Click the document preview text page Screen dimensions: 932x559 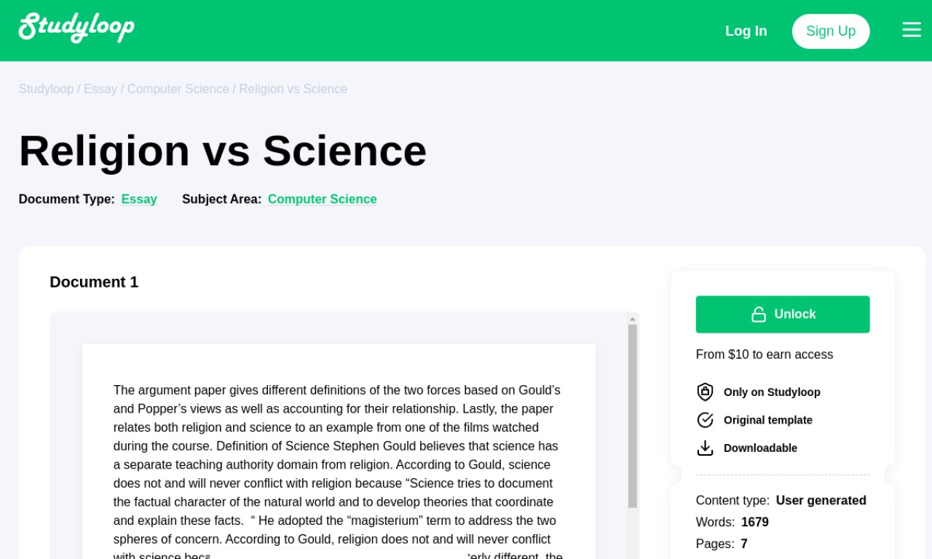click(339, 451)
